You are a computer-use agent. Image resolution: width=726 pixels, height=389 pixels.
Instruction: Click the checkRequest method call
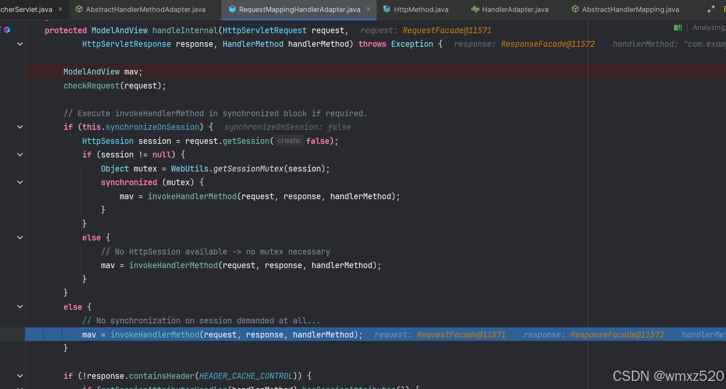coord(91,86)
